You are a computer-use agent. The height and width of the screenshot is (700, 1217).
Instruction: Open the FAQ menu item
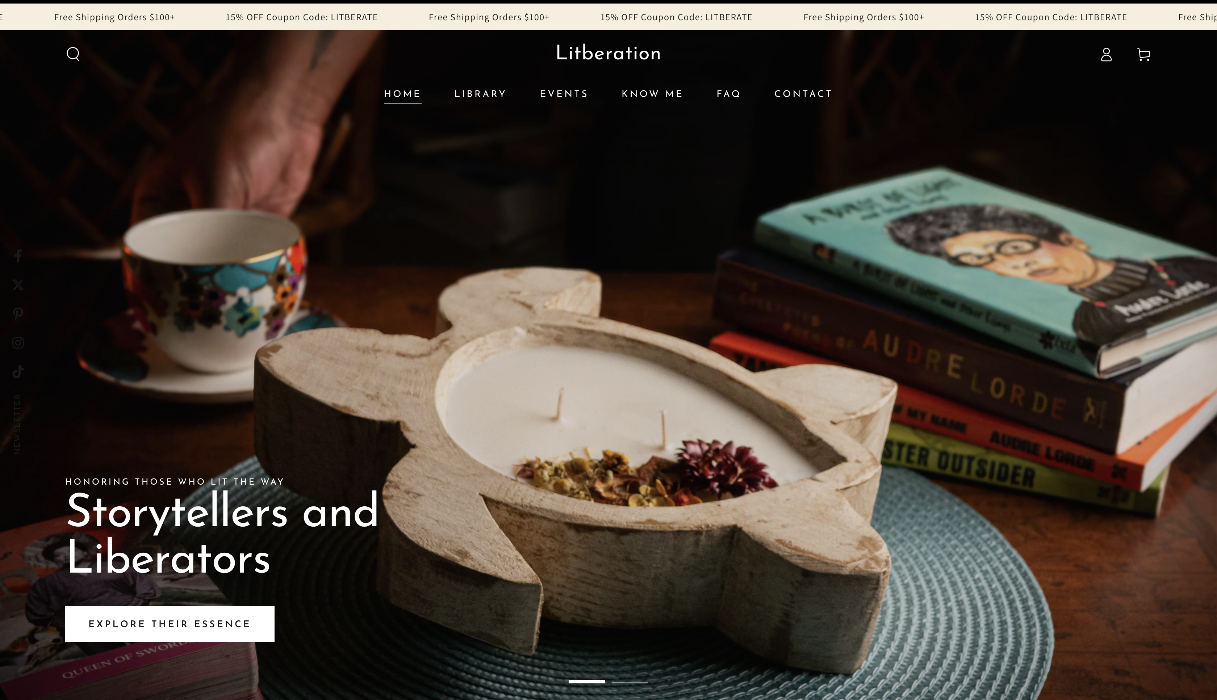pyautogui.click(x=728, y=94)
